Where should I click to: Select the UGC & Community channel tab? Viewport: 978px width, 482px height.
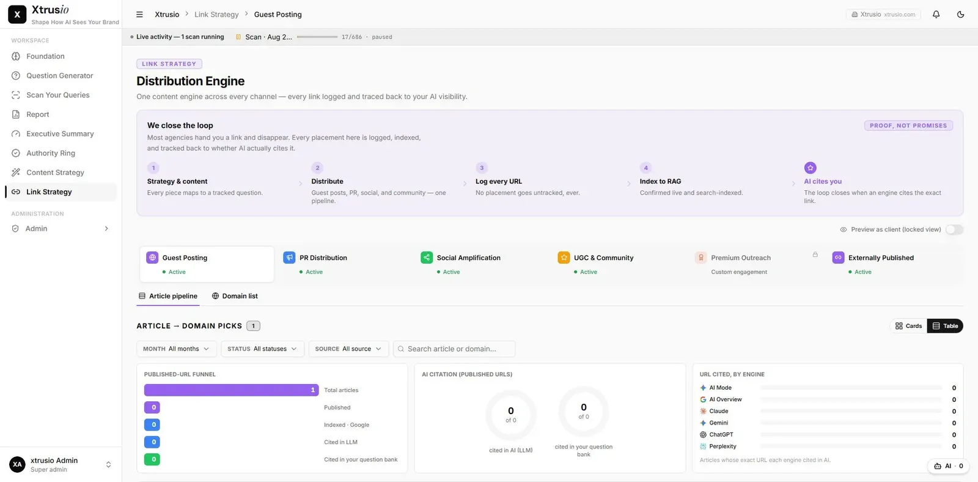[619, 265]
